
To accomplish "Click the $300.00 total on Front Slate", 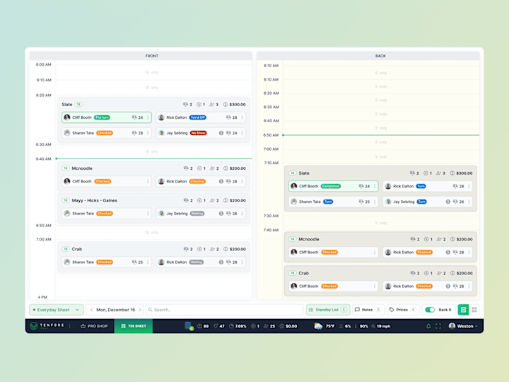I will pos(238,104).
